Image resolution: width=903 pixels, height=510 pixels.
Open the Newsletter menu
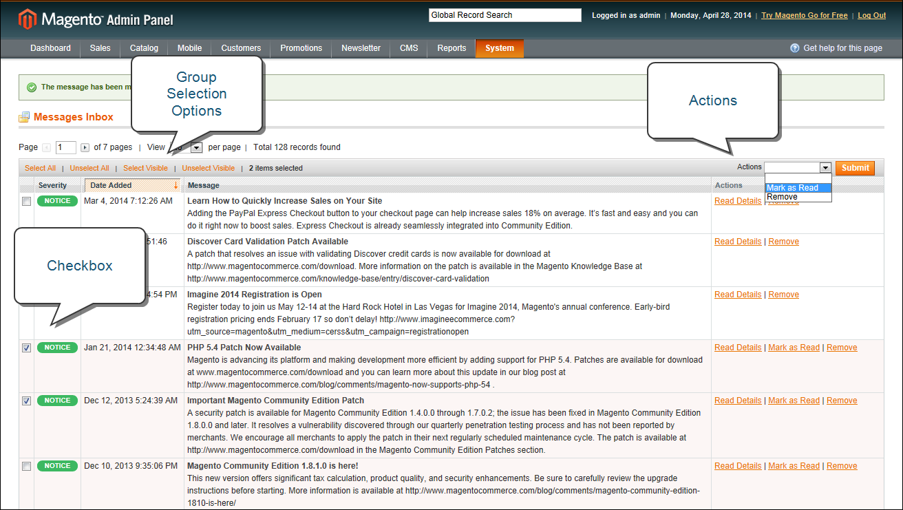(x=361, y=48)
